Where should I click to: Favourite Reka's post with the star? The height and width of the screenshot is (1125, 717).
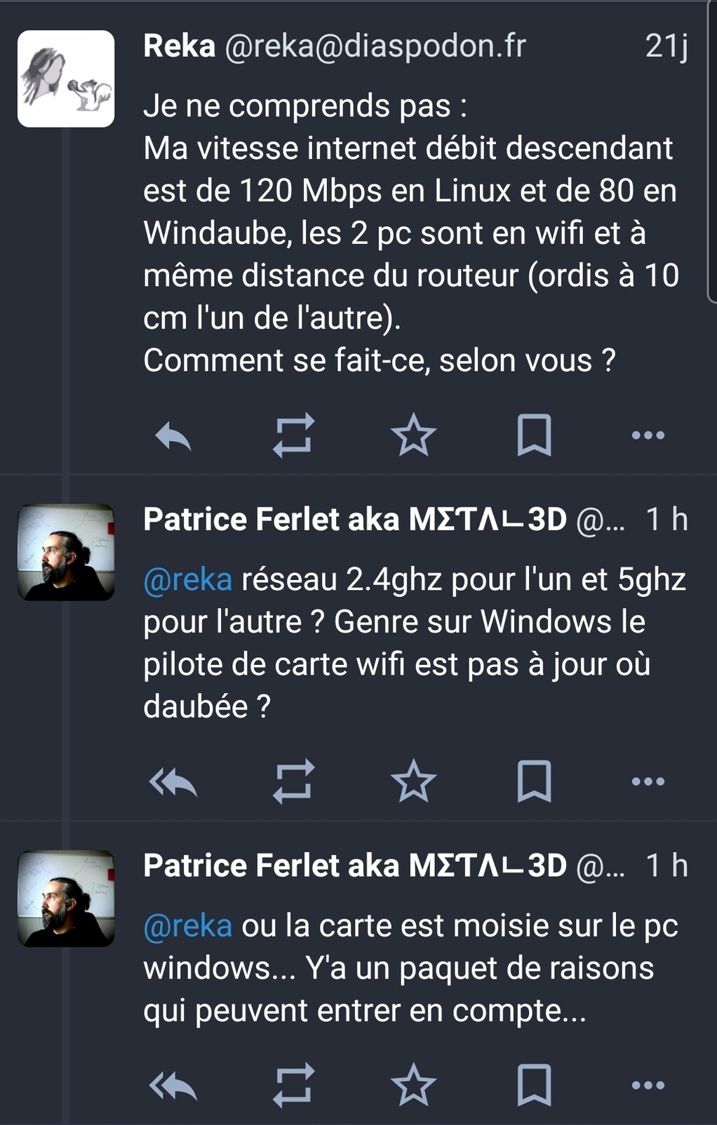[x=413, y=436]
